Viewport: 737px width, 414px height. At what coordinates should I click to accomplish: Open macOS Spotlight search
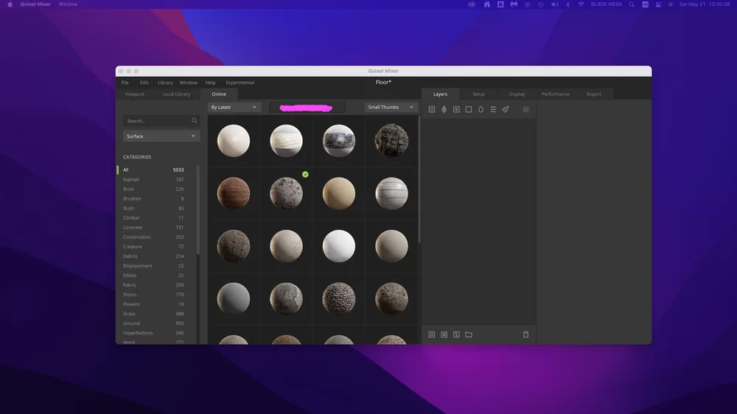[x=632, y=4]
